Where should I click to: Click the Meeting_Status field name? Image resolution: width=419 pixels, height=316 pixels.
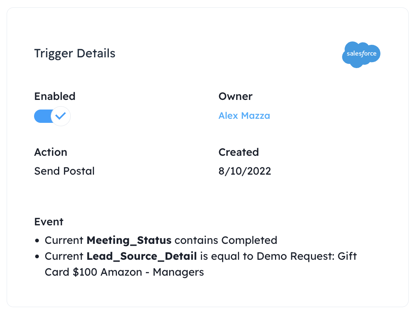coord(129,241)
